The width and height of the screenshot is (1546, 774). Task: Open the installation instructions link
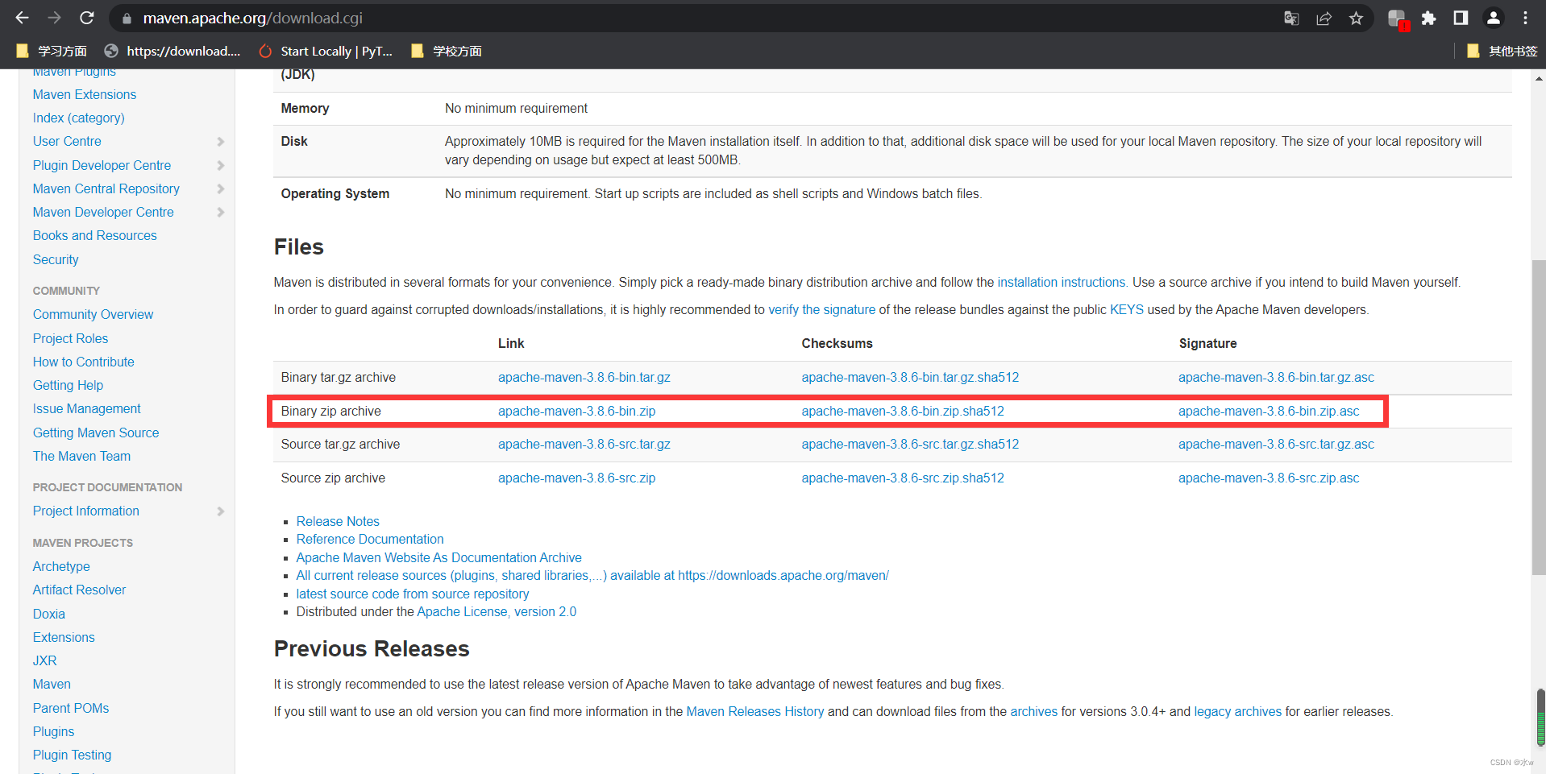pos(1061,282)
